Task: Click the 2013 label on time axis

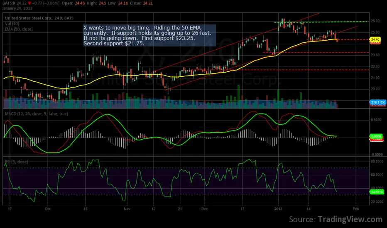Action: 278,209
